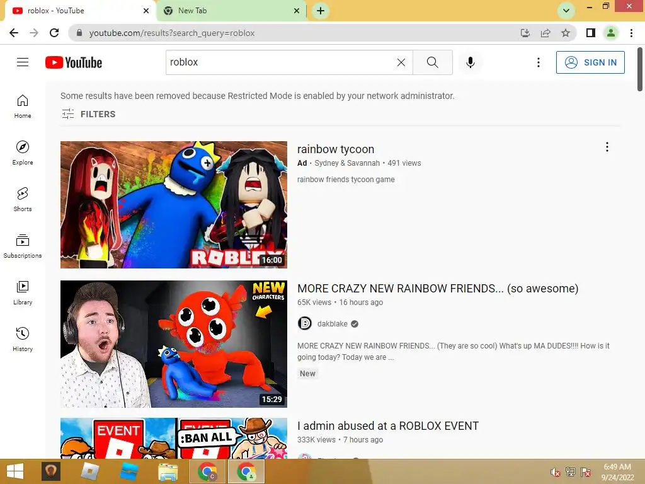Open MORE CRAZY NEW RAINBOW FRIENDS thumbnail
Screen dimensions: 645x484
coord(174,343)
